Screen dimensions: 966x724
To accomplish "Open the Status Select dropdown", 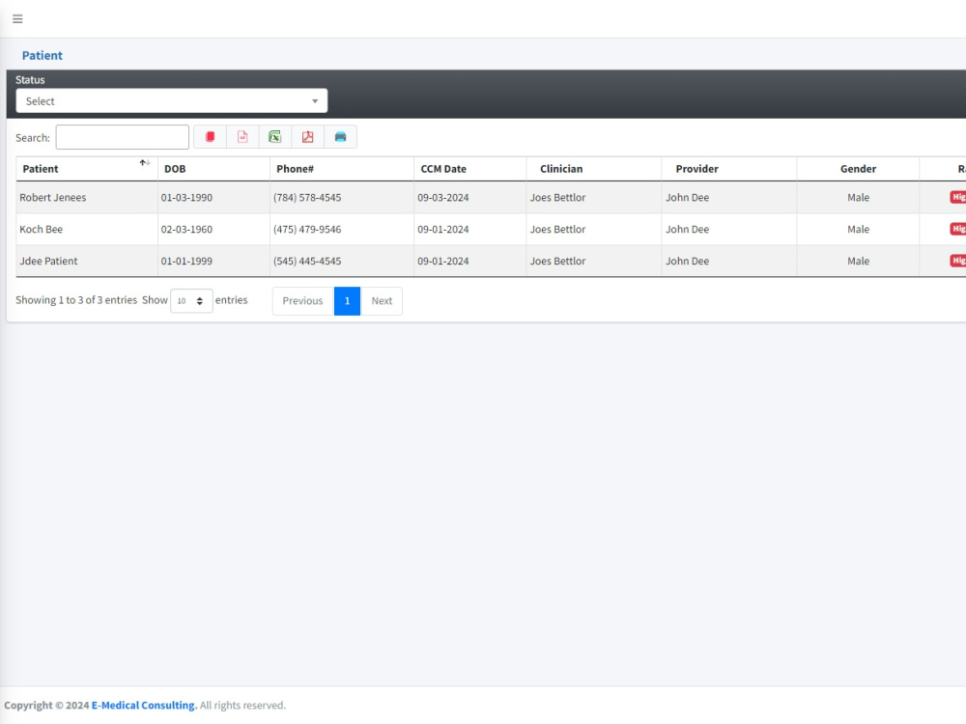I will (172, 101).
